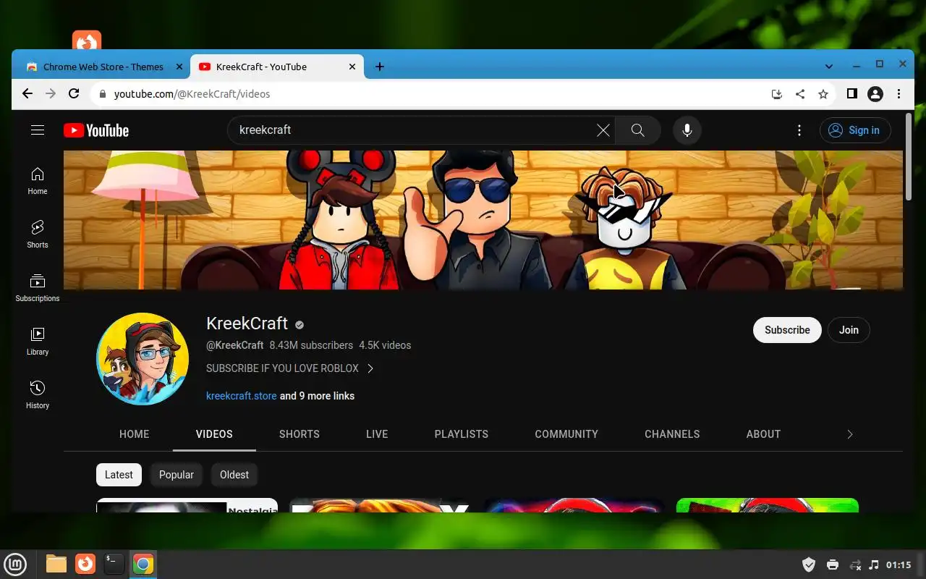This screenshot has width=926, height=579.
Task: Click the shield icon in system tray
Action: pos(809,565)
